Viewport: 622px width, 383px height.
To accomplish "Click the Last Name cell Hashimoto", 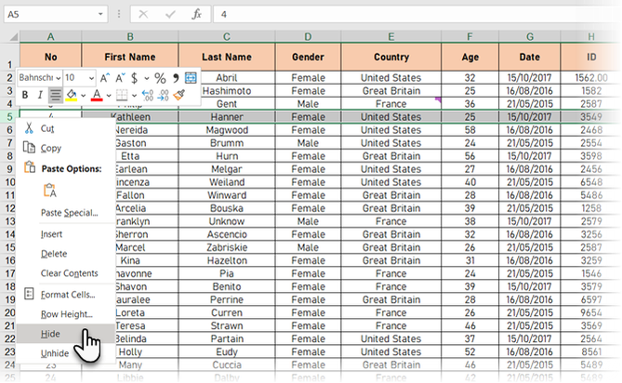I will 227,91.
